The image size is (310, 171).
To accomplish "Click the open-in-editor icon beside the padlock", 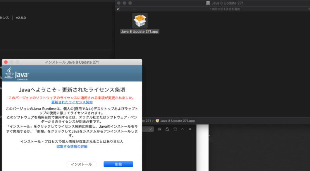I will [175, 129].
